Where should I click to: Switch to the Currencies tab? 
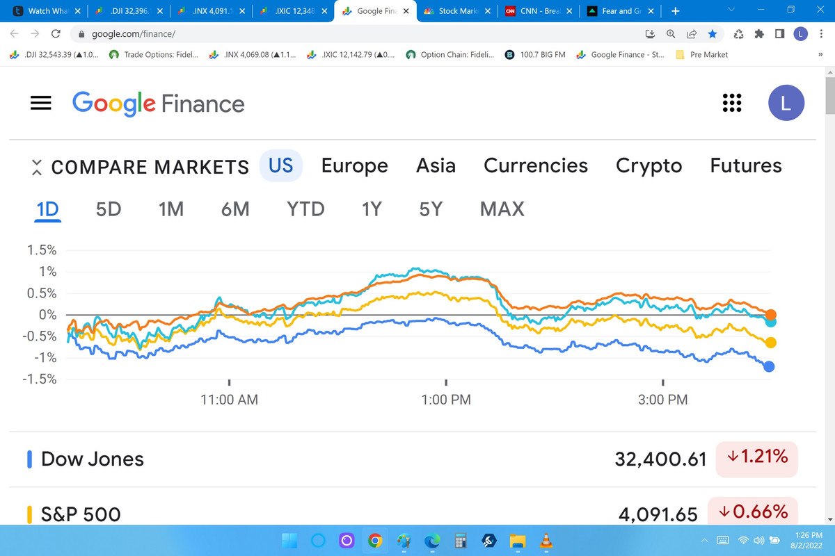tap(536, 165)
